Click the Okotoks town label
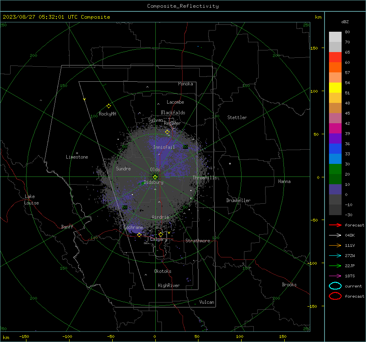 click(163, 271)
